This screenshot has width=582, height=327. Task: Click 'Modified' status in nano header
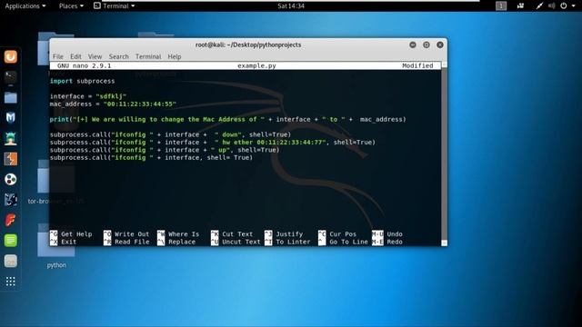pos(417,65)
